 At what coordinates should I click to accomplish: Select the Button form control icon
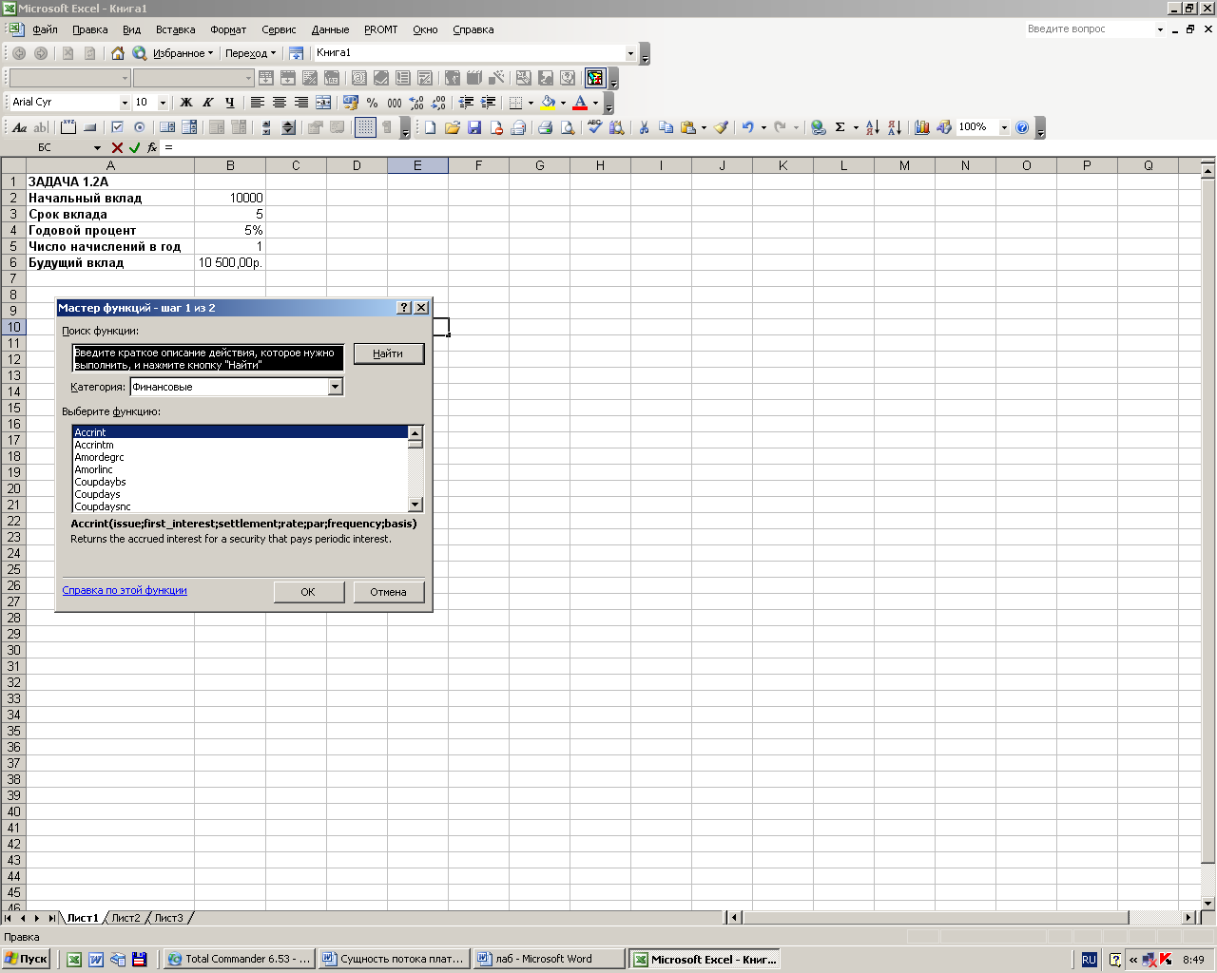click(90, 127)
